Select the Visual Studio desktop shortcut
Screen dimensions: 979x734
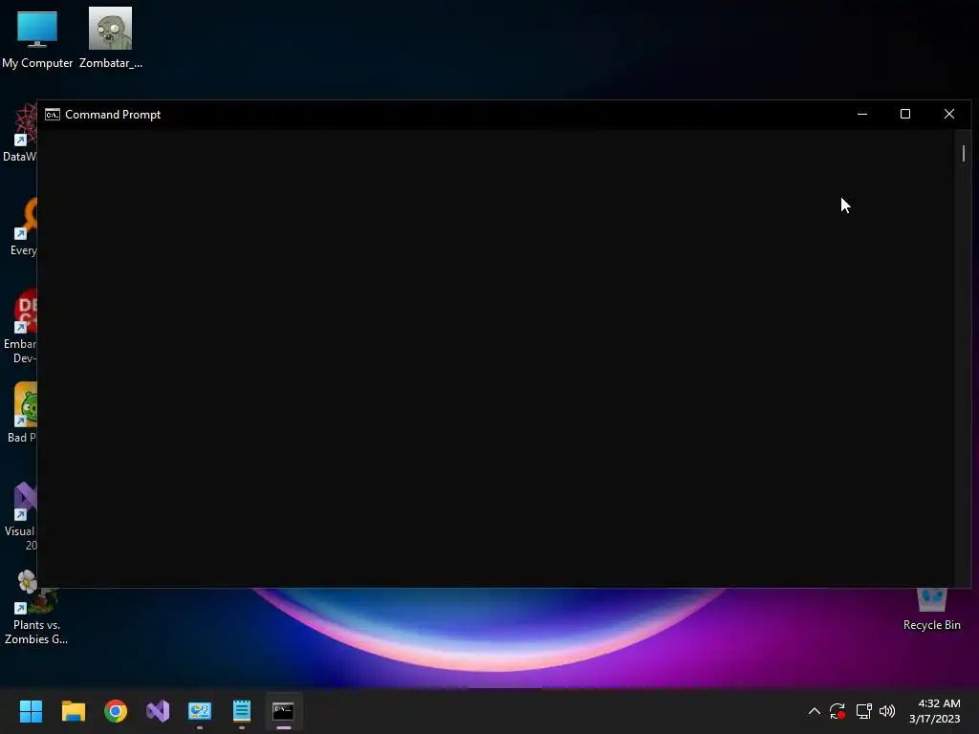(23, 517)
